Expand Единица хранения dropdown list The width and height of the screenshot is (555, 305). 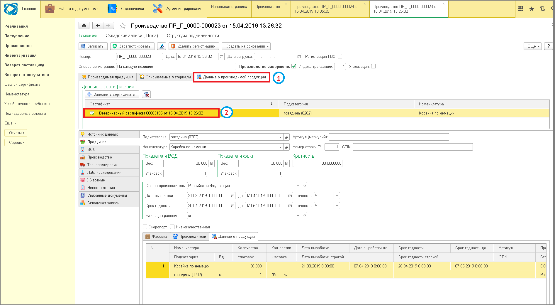tap(298, 216)
